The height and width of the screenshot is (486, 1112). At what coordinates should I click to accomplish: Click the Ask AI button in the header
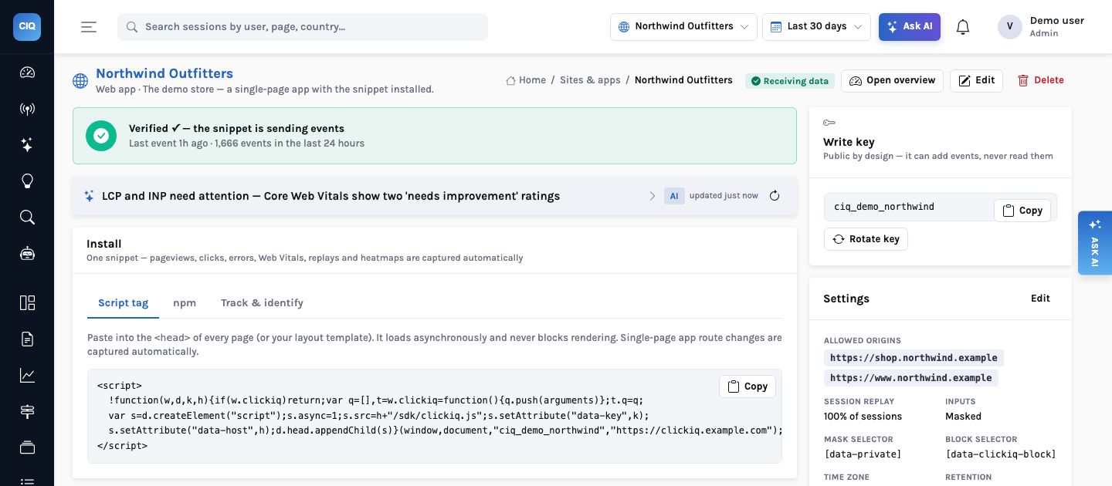point(910,26)
